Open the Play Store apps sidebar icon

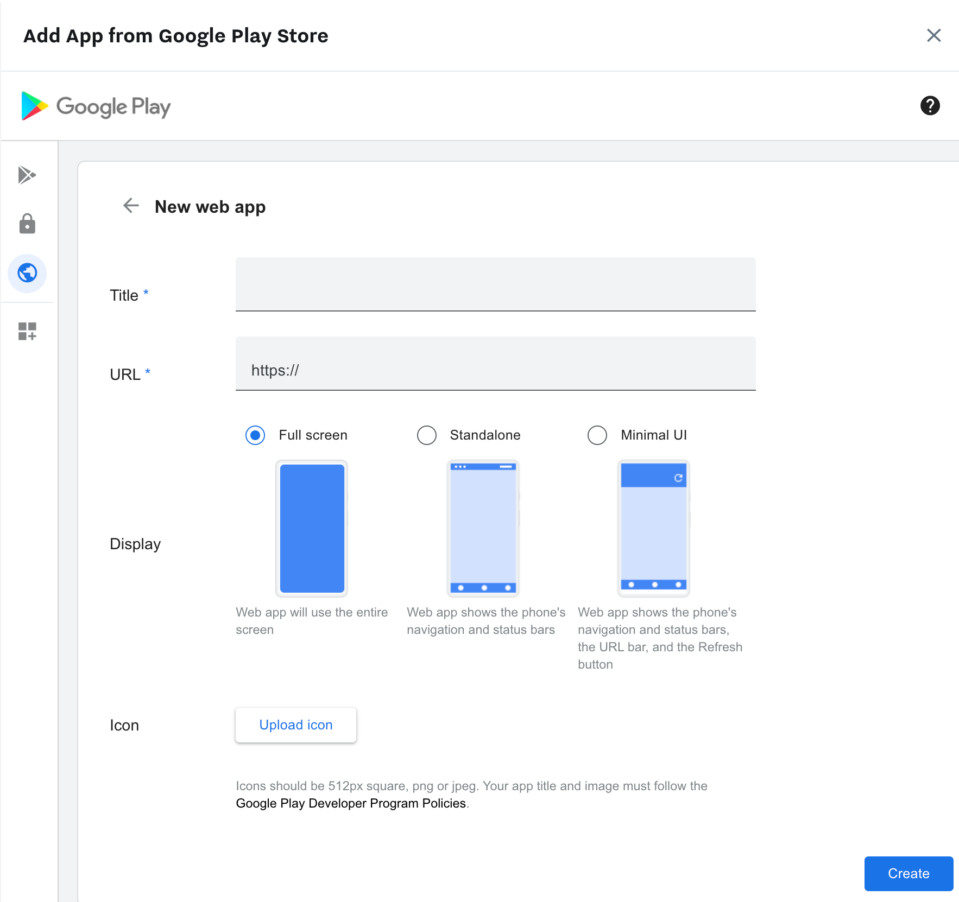coord(27,175)
